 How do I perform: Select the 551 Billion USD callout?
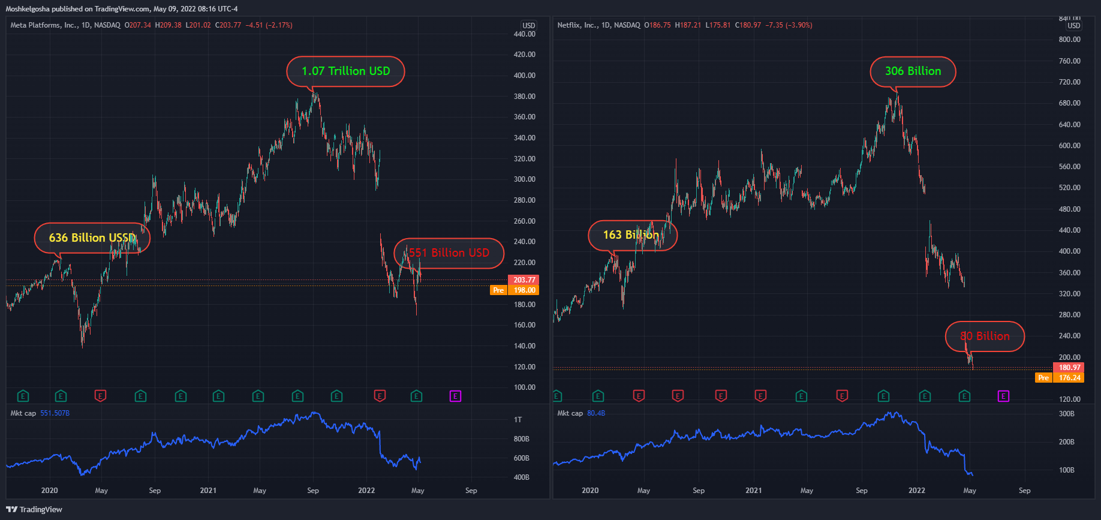449,253
